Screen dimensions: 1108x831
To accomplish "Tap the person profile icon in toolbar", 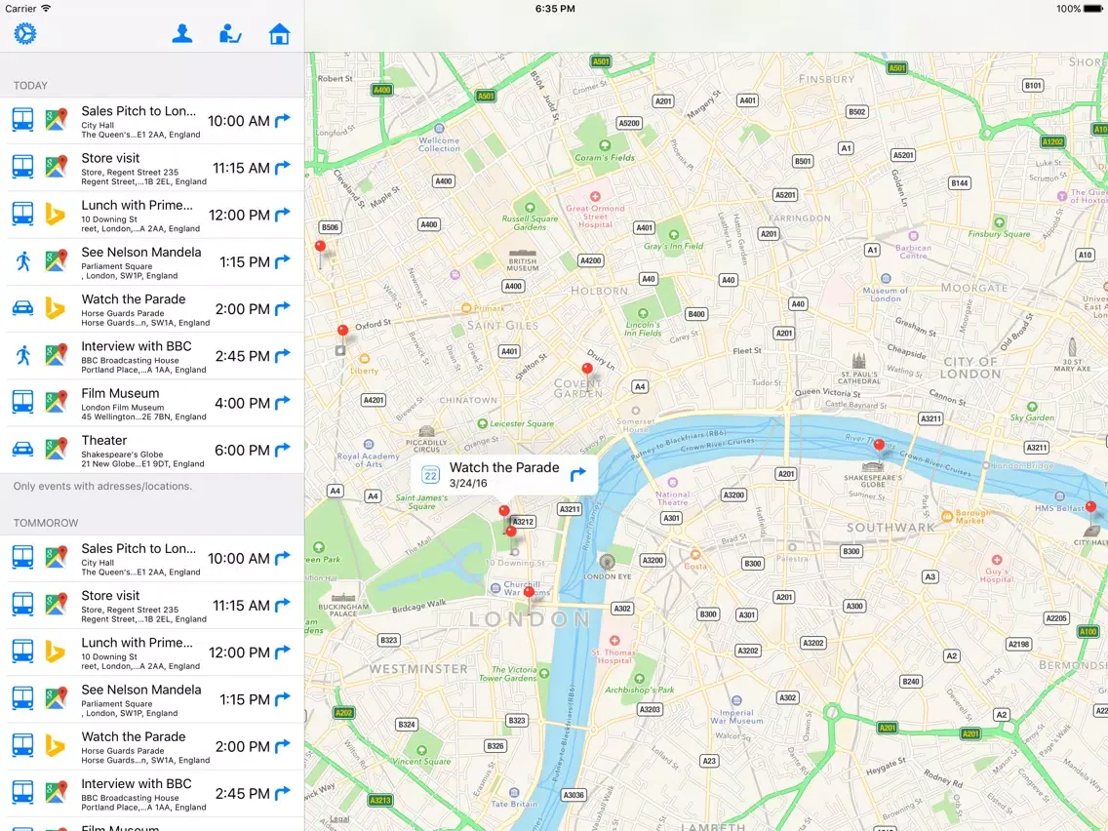I will pyautogui.click(x=182, y=33).
